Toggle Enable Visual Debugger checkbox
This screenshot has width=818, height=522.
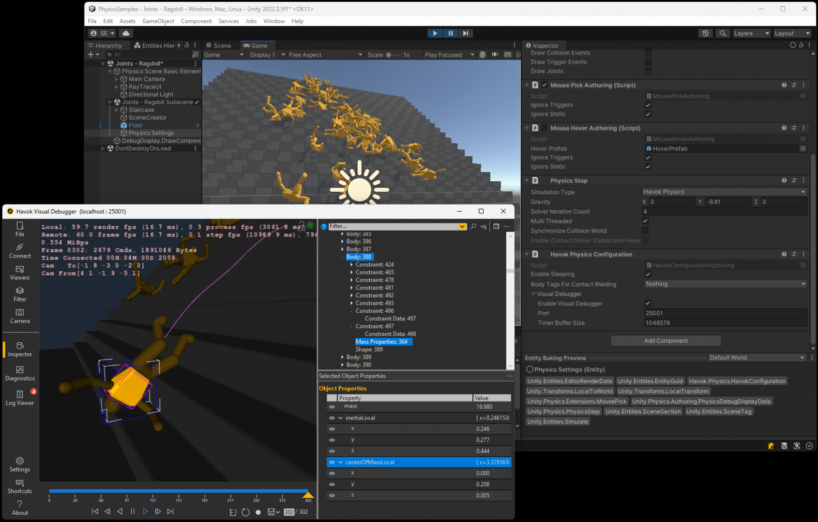[648, 304]
